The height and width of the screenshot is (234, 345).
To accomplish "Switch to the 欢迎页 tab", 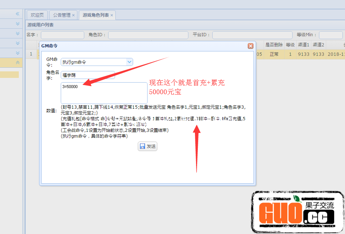I will (37, 15).
